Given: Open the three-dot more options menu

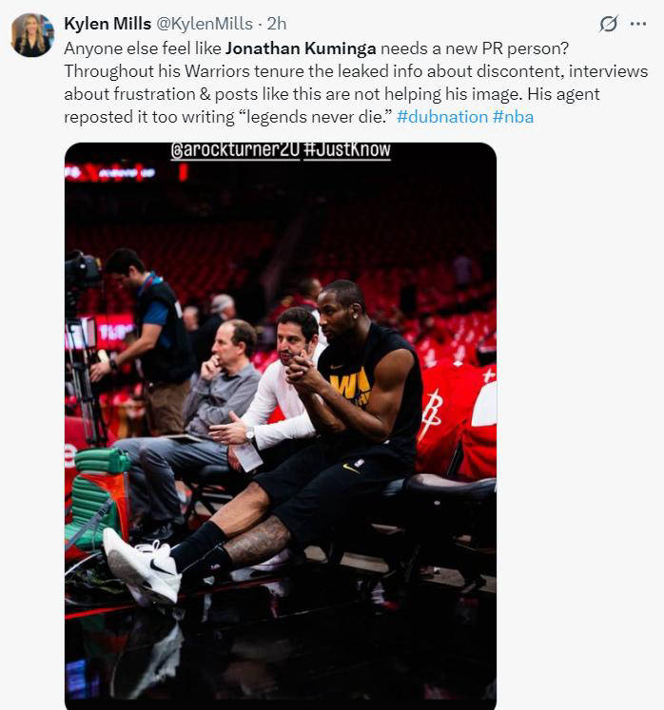Looking at the screenshot, I should (x=638, y=24).
